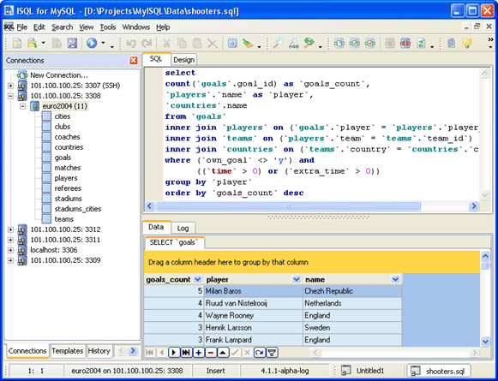The image size is (498, 381).
Task: Click the Delete X icon in toolbar
Action: pos(213,43)
